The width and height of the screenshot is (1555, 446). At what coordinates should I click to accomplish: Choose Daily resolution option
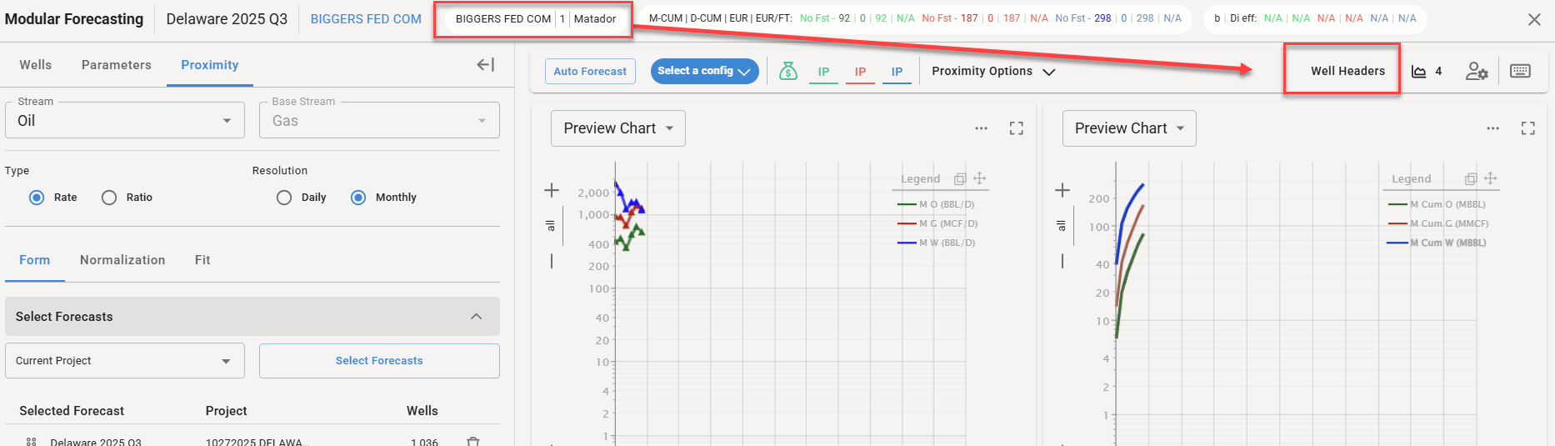click(x=284, y=198)
